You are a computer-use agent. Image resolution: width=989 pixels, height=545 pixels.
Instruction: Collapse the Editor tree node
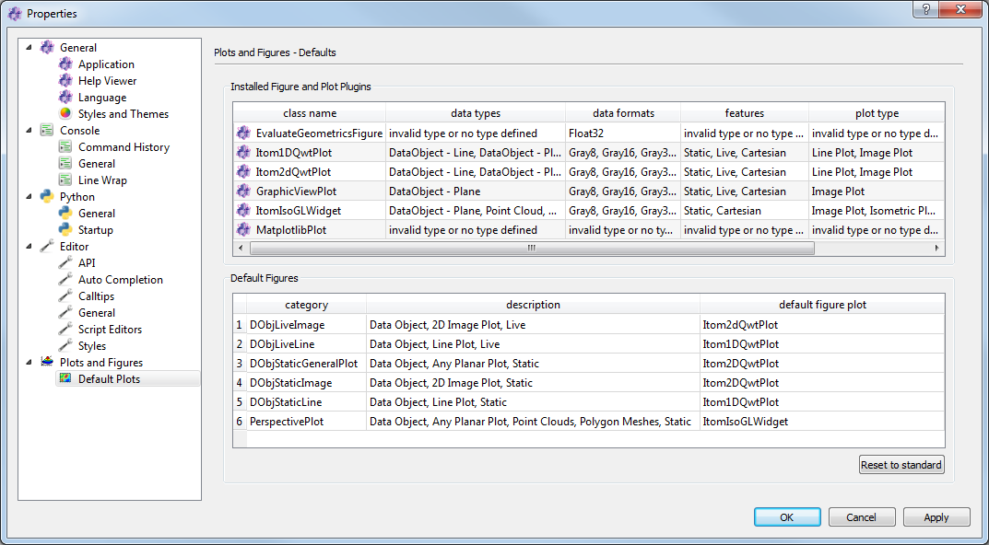pos(29,247)
